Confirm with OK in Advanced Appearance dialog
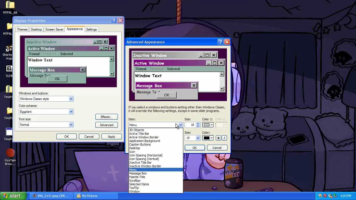The width and height of the screenshot is (356, 200). 194,148
